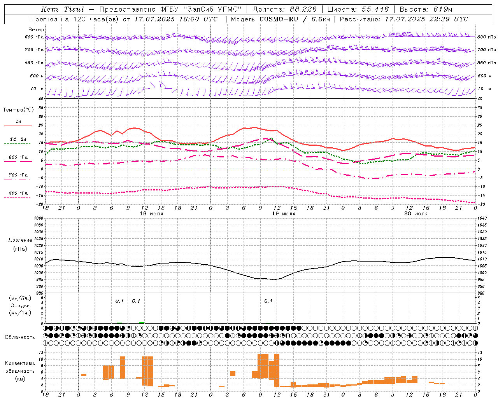Click the '20 июля' date label
498x398 pixels.
416,214
